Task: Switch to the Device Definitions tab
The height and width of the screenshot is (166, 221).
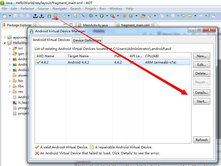Action: pos(87,40)
